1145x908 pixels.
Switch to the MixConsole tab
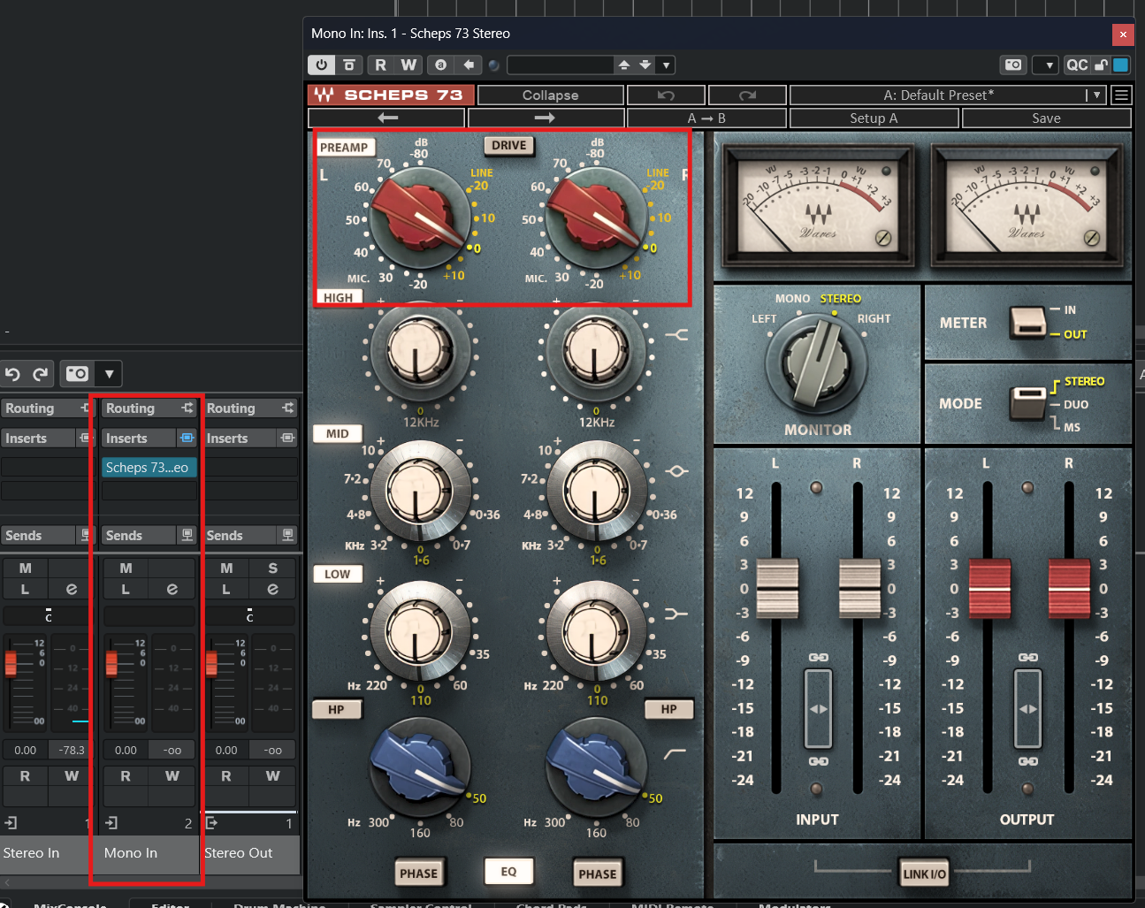(x=70, y=904)
